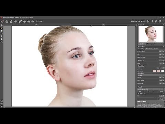Click the Default tool options button
The image size is (165, 124).
tap(161, 99)
